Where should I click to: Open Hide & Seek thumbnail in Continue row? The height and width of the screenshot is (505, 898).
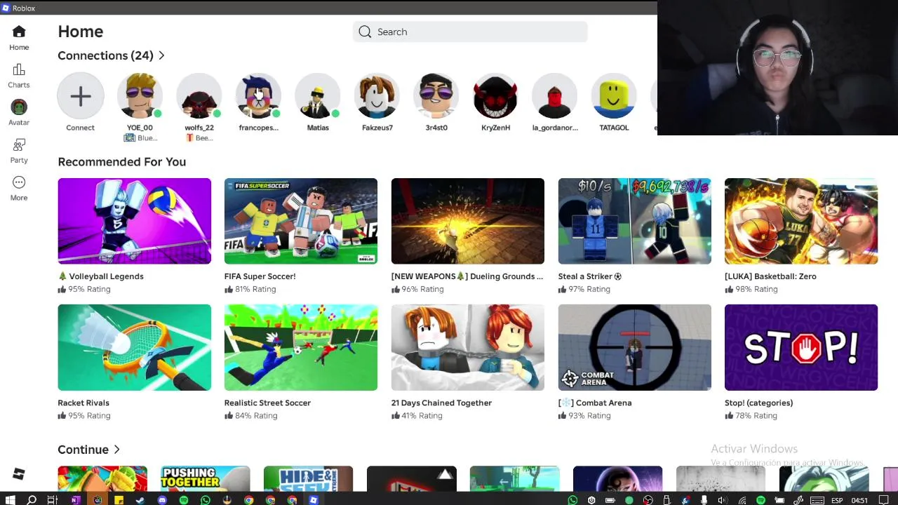click(308, 479)
